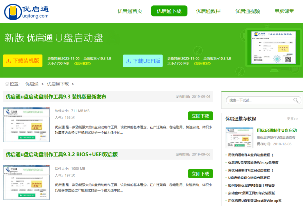Screen dimensions: 303x206
Task: Click the 软件大小: 711 MB MB text
Action: tap(72, 111)
